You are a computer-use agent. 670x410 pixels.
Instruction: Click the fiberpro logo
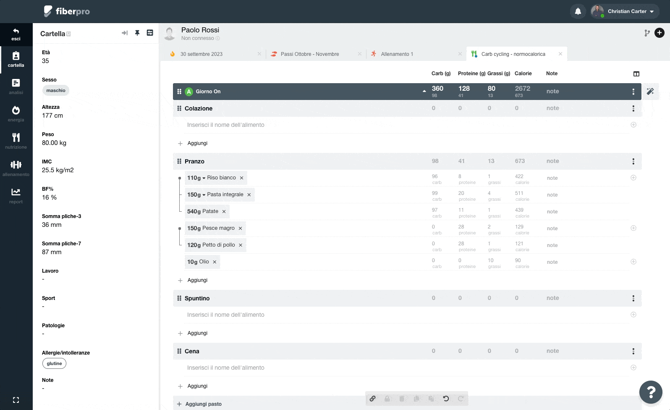coord(67,11)
